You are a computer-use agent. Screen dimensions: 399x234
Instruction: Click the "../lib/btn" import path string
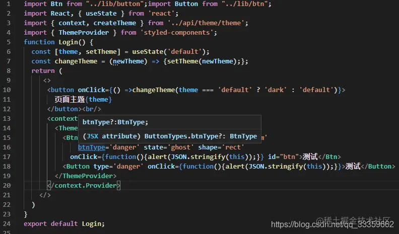(244, 4)
